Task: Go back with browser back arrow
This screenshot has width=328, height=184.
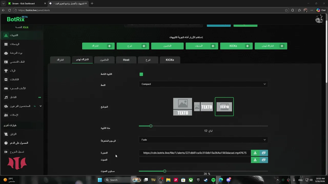Action: pyautogui.click(x=3, y=10)
